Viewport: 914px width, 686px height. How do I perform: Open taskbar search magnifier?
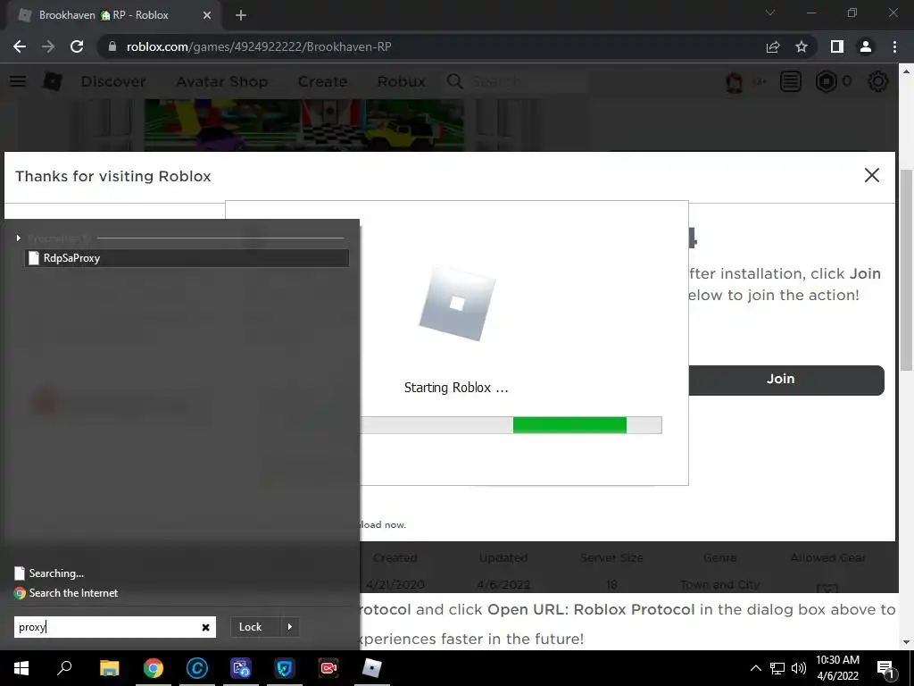click(64, 668)
